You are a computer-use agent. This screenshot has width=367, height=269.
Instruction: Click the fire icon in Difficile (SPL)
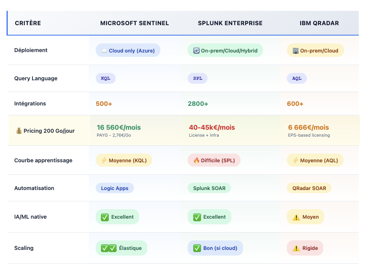click(x=196, y=160)
